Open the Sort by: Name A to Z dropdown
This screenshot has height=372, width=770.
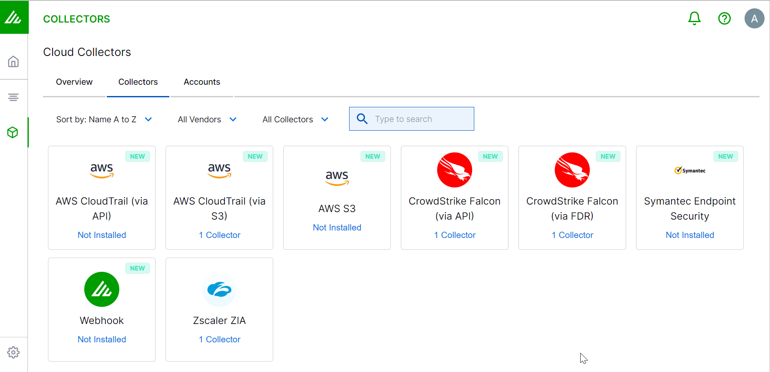pyautogui.click(x=104, y=119)
